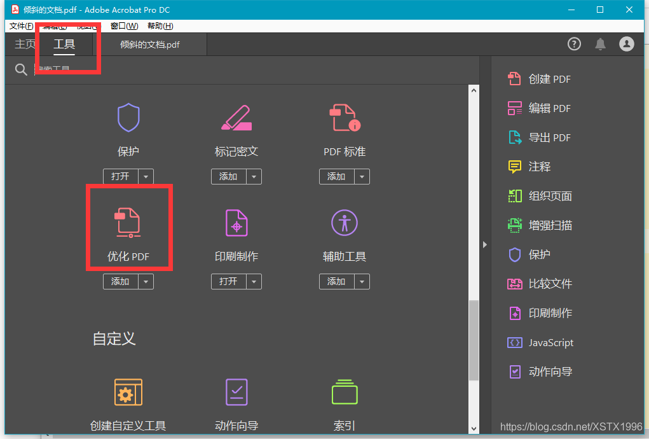Expand dropdown arrow beside PDF 标准 添加 button
Screen dimensions: 649x439
(362, 176)
